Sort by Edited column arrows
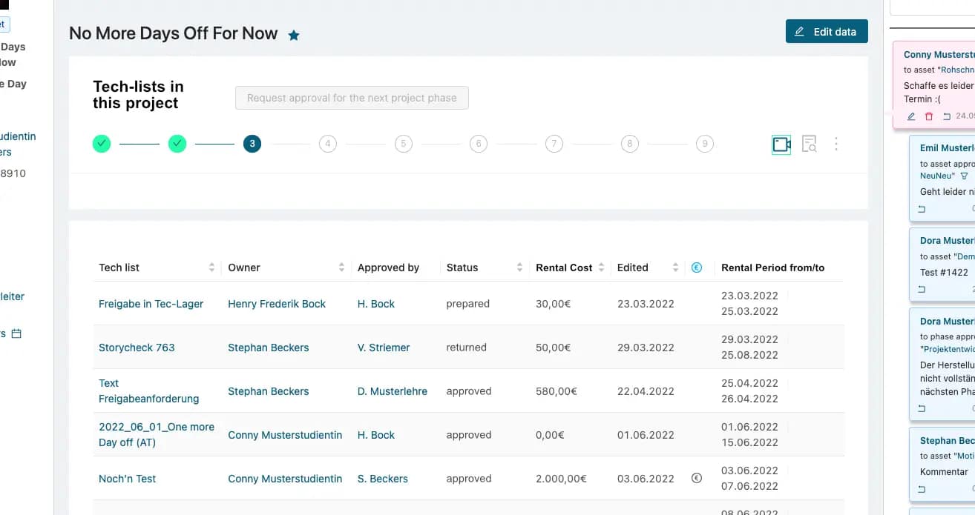 click(675, 268)
